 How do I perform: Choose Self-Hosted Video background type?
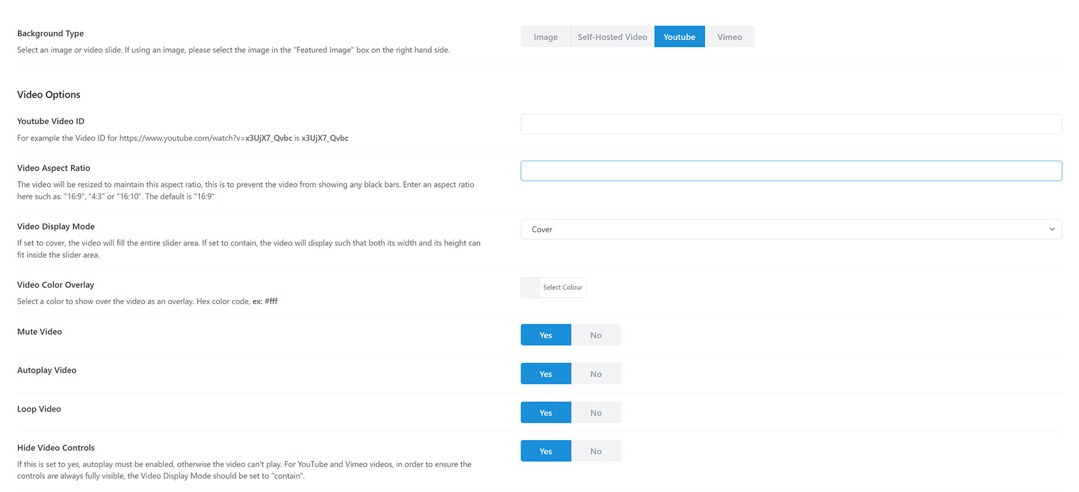pyautogui.click(x=612, y=37)
